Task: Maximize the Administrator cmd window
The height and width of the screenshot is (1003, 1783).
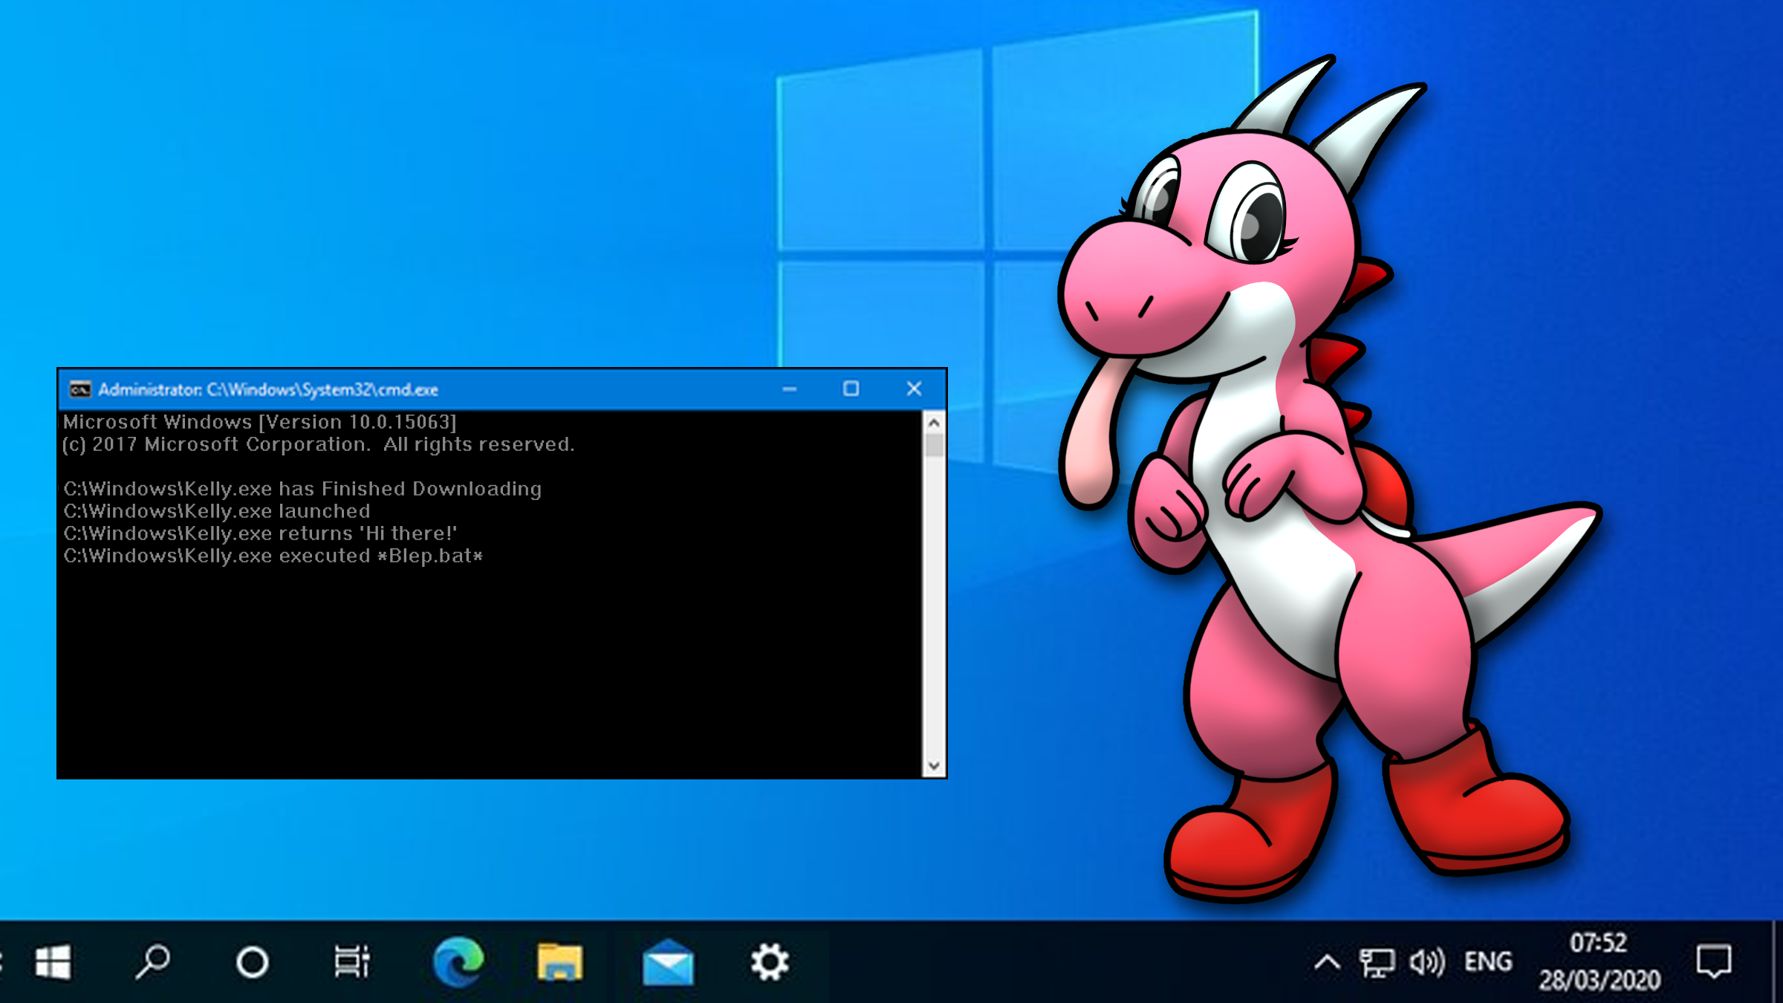Action: 851,389
